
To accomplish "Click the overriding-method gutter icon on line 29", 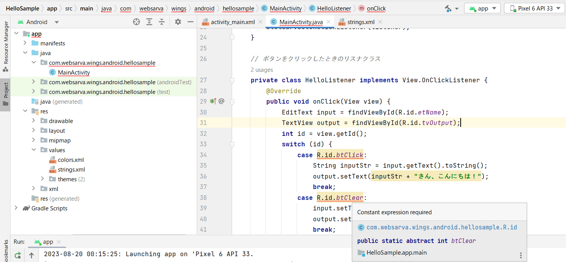I will point(213,101).
